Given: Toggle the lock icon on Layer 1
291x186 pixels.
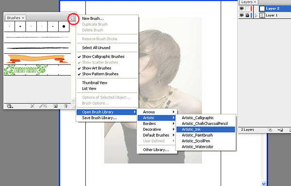Looking at the screenshot, I should [247, 15].
